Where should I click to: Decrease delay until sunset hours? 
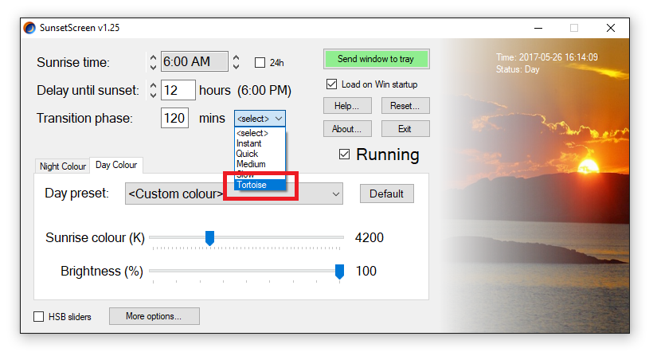point(153,95)
